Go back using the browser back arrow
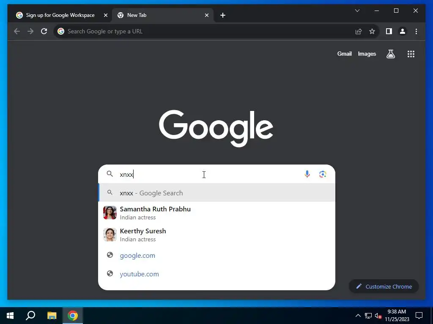The height and width of the screenshot is (324, 433). click(17, 31)
